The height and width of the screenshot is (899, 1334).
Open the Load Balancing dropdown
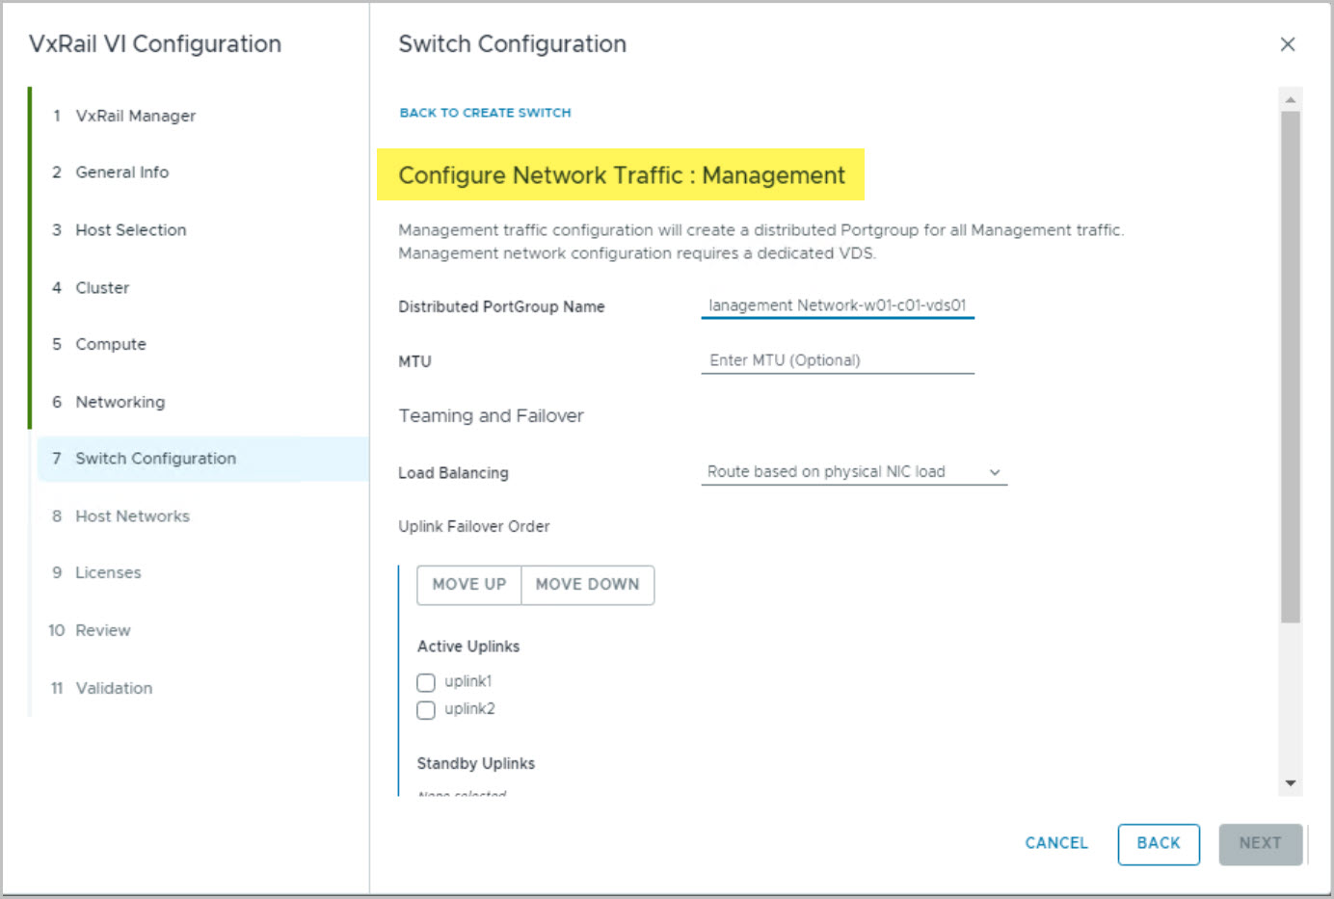pos(853,472)
